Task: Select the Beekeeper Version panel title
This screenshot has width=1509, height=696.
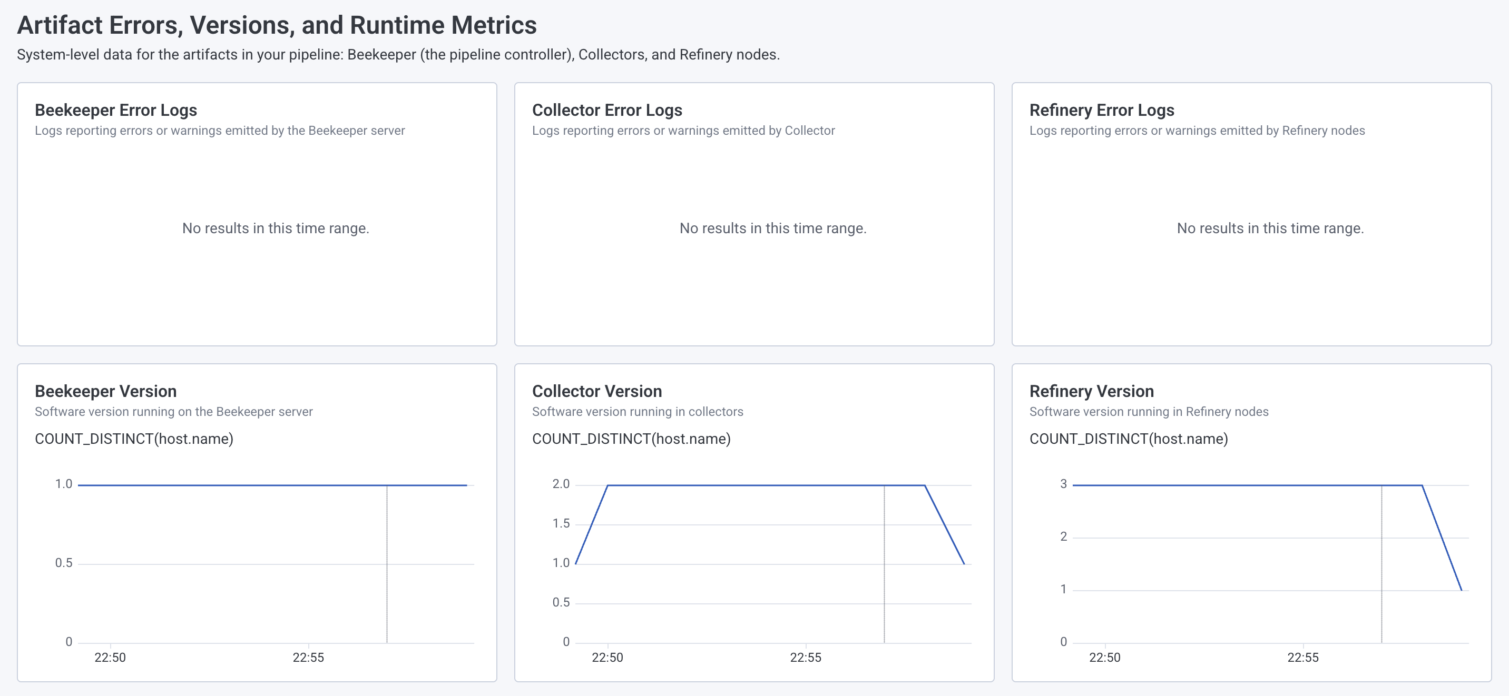Action: 105,391
